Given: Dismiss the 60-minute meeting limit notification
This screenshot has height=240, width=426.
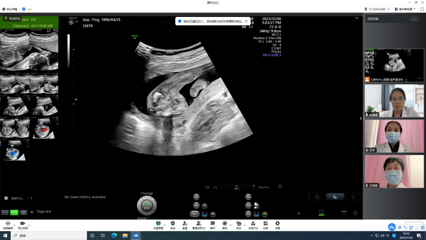Looking at the screenshot, I should tap(246, 21).
